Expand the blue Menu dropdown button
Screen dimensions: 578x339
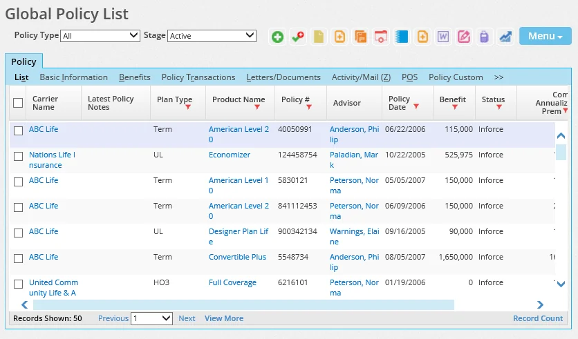coord(545,36)
